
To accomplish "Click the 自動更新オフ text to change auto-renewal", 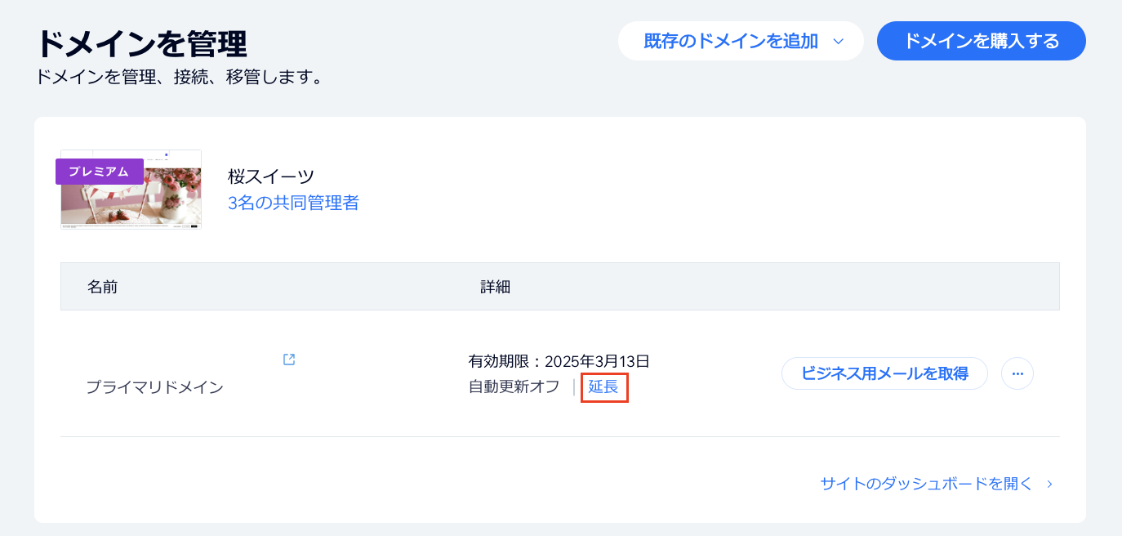I will (x=514, y=387).
